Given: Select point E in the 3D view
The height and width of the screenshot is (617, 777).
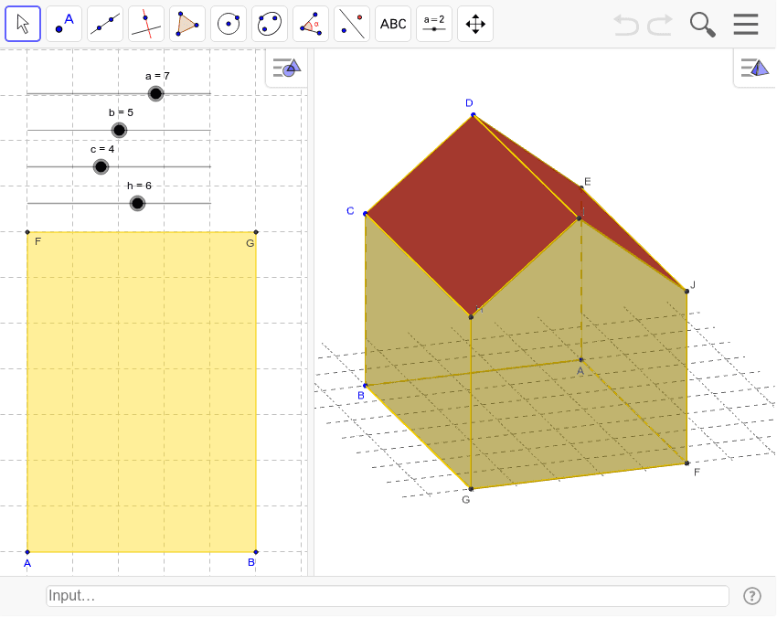Looking at the screenshot, I should [x=581, y=187].
